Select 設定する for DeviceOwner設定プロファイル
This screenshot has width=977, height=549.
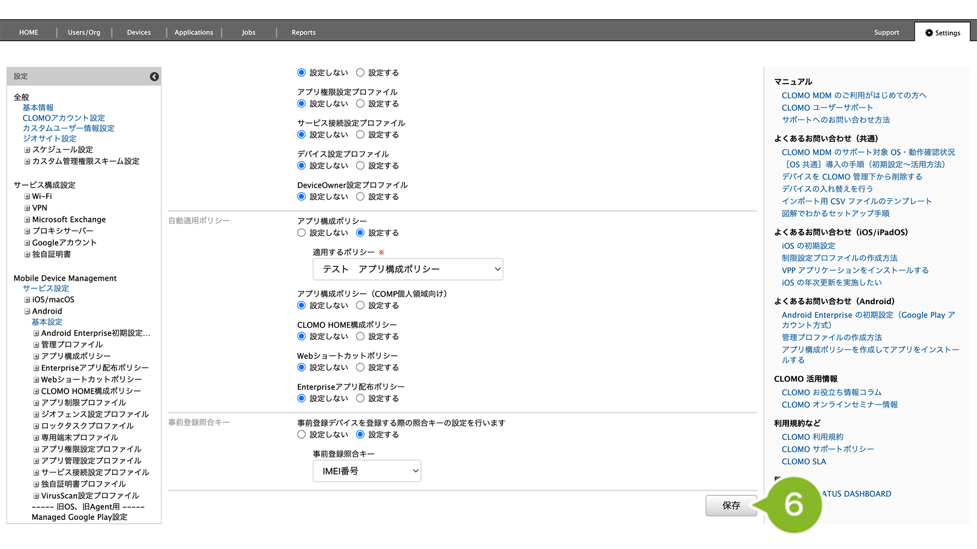[360, 197]
